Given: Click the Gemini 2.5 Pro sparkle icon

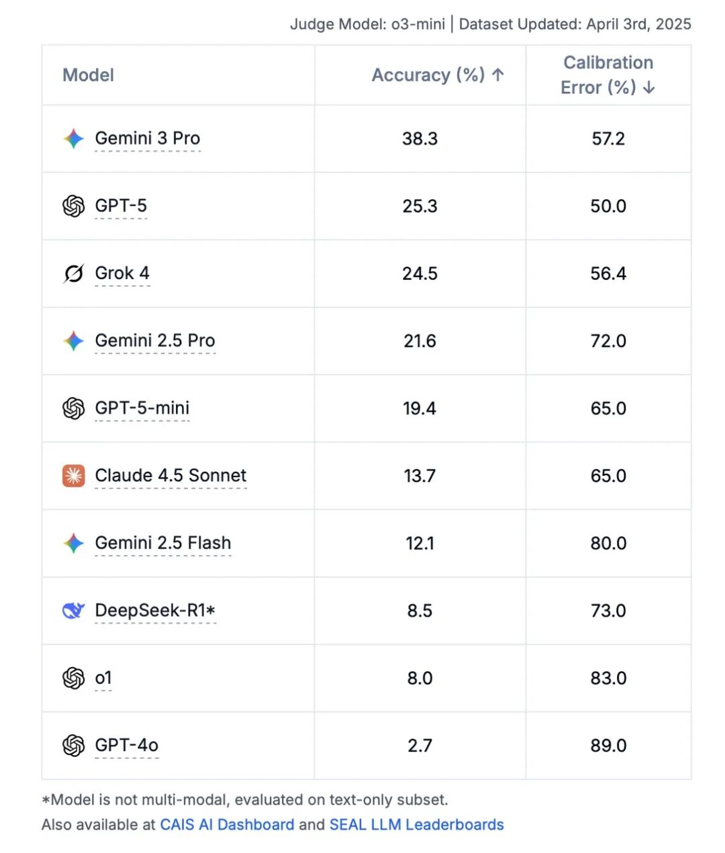Looking at the screenshot, I should pos(73,341).
